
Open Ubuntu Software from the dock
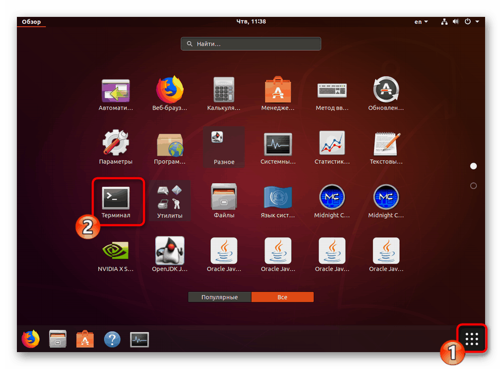tap(85, 339)
